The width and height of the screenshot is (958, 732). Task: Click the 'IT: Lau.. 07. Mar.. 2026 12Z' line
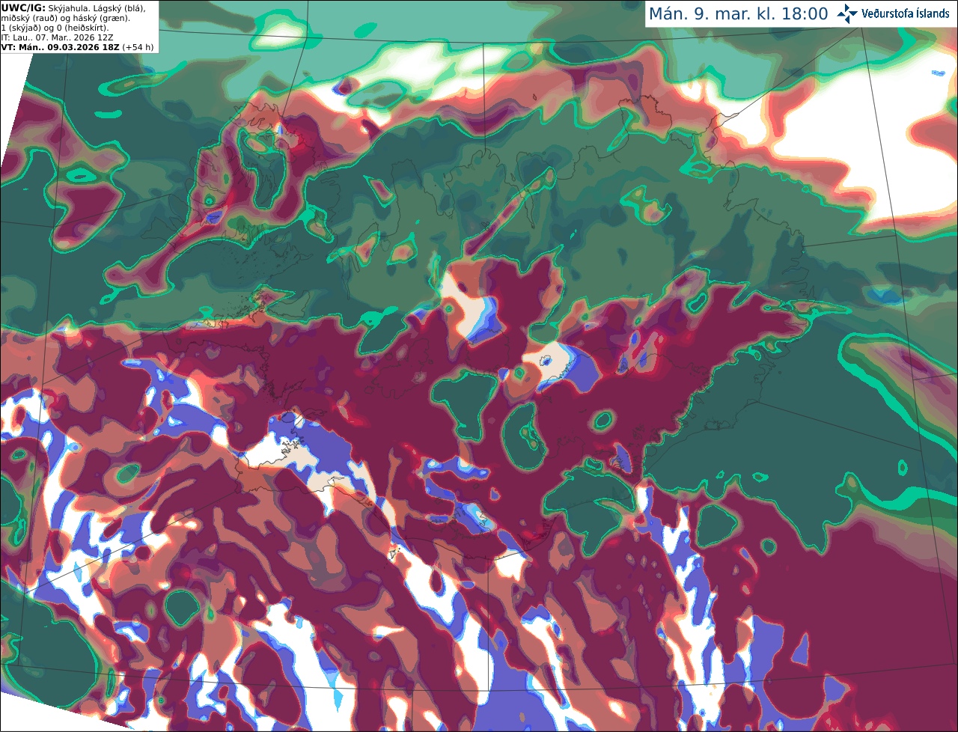(58, 37)
